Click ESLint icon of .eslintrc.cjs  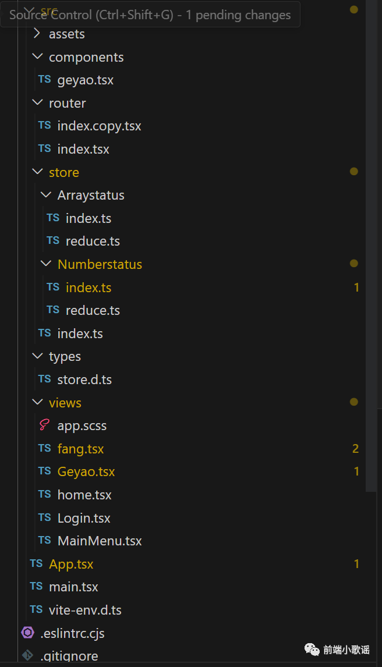(x=27, y=633)
